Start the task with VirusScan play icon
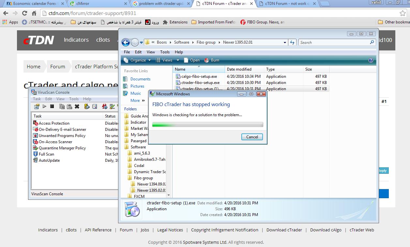Viewport: 410px width, 247px height. [x=44, y=106]
